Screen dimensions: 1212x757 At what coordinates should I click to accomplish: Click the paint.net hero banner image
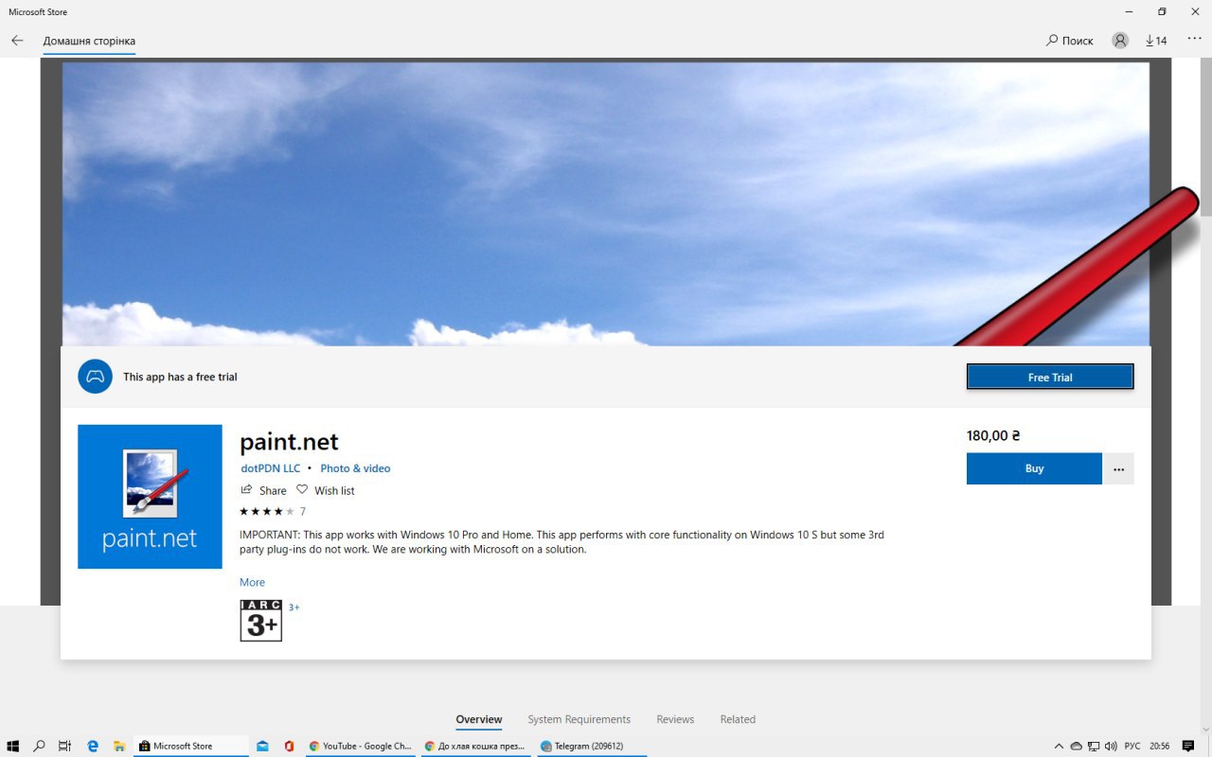pyautogui.click(x=606, y=203)
